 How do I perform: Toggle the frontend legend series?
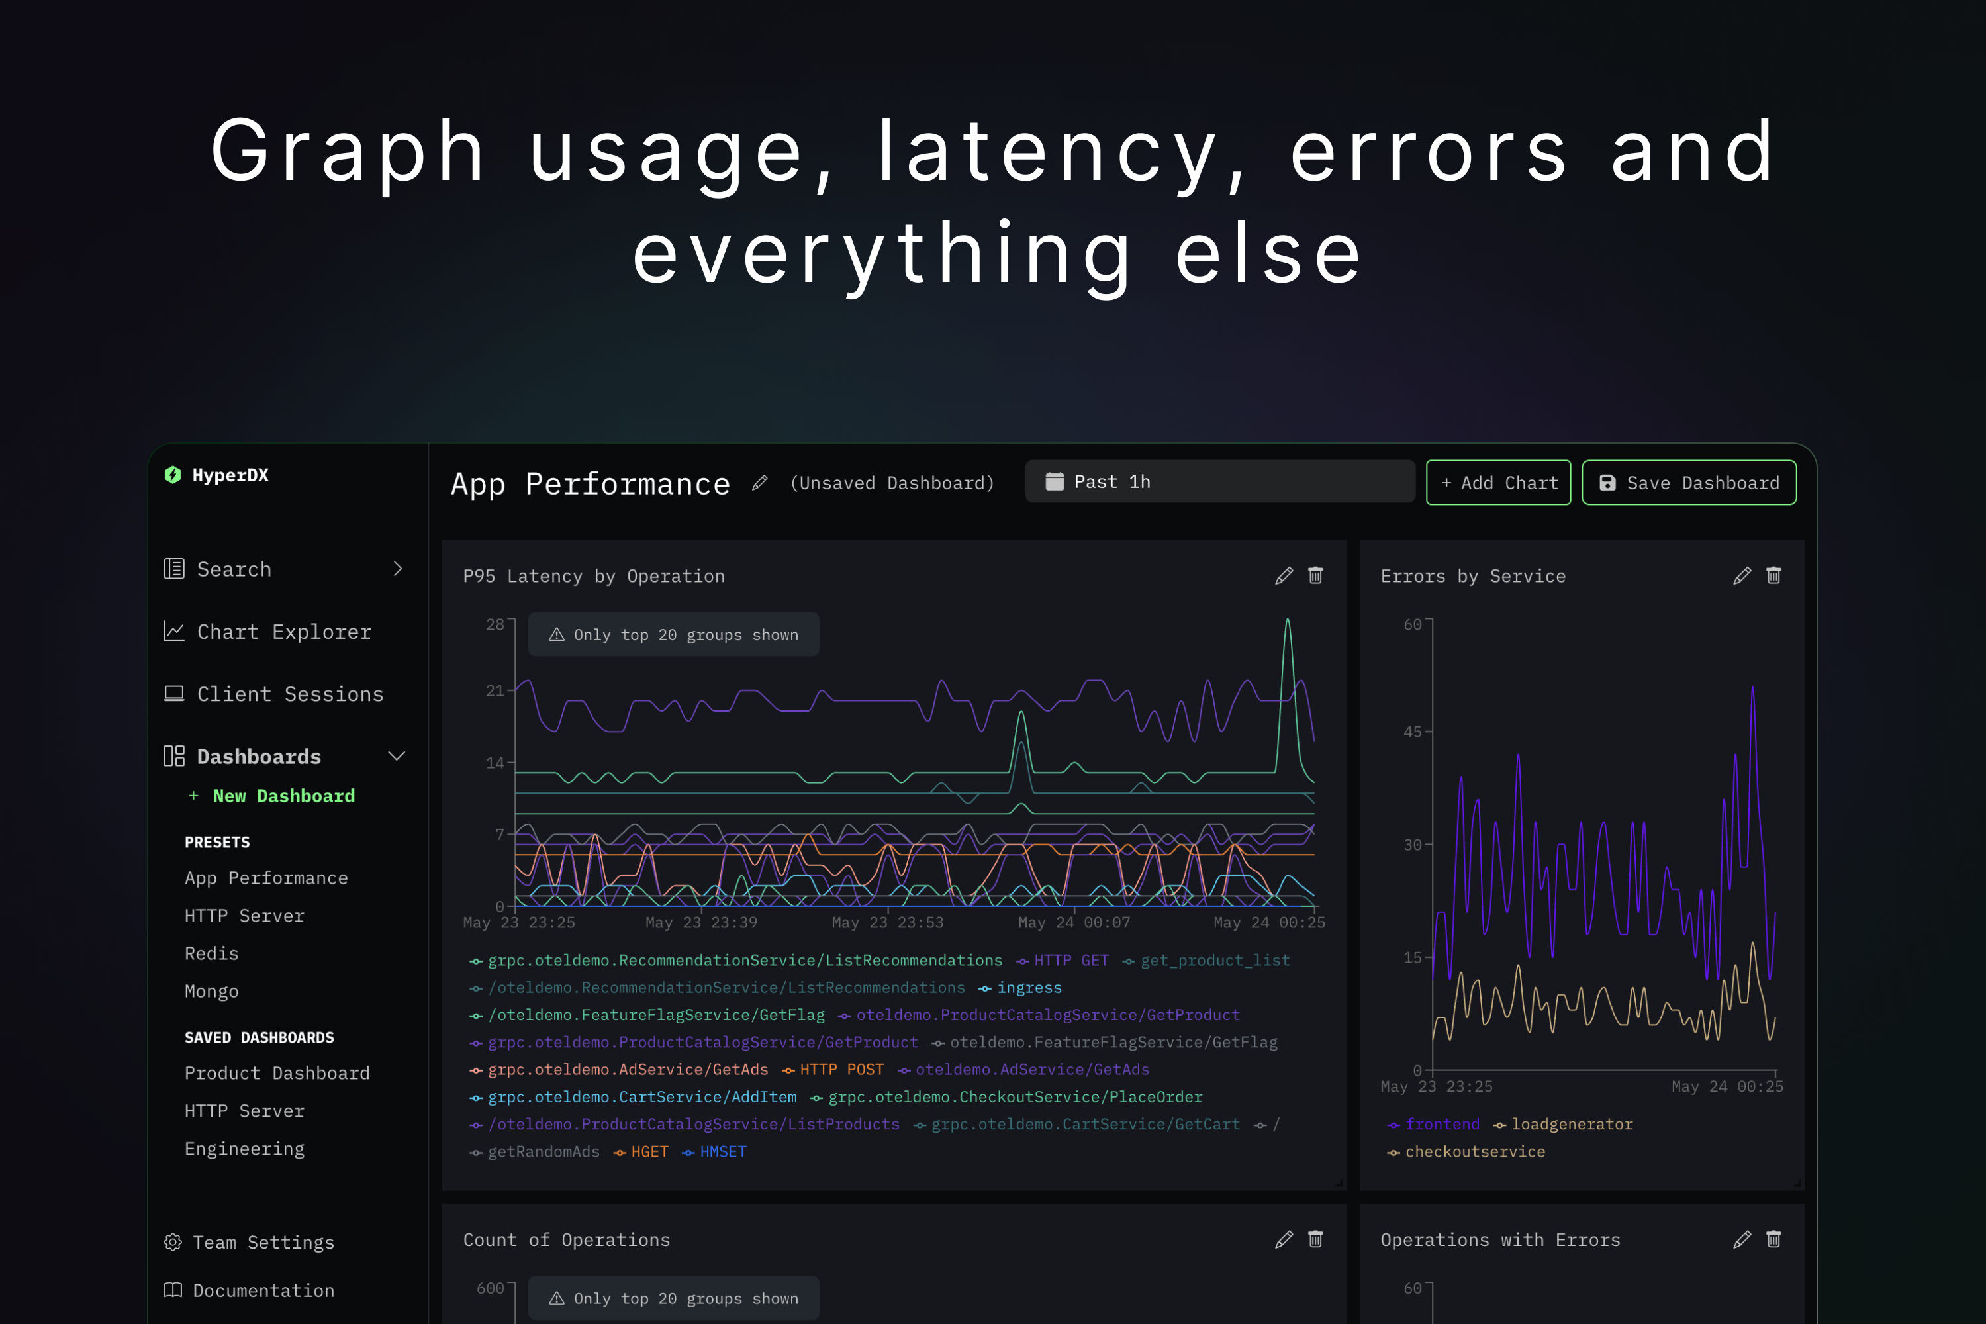(x=1434, y=1124)
